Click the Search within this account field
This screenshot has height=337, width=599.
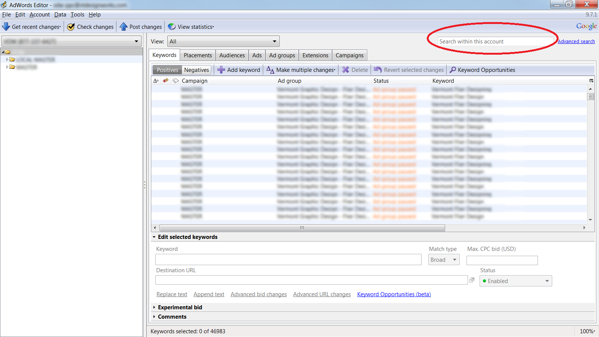[496, 41]
